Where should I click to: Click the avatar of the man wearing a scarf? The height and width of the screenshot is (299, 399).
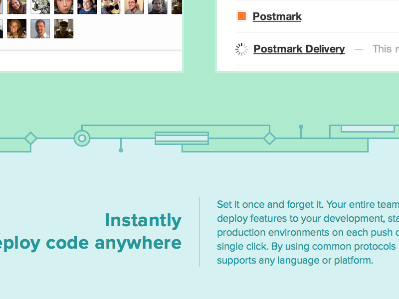(x=158, y=6)
